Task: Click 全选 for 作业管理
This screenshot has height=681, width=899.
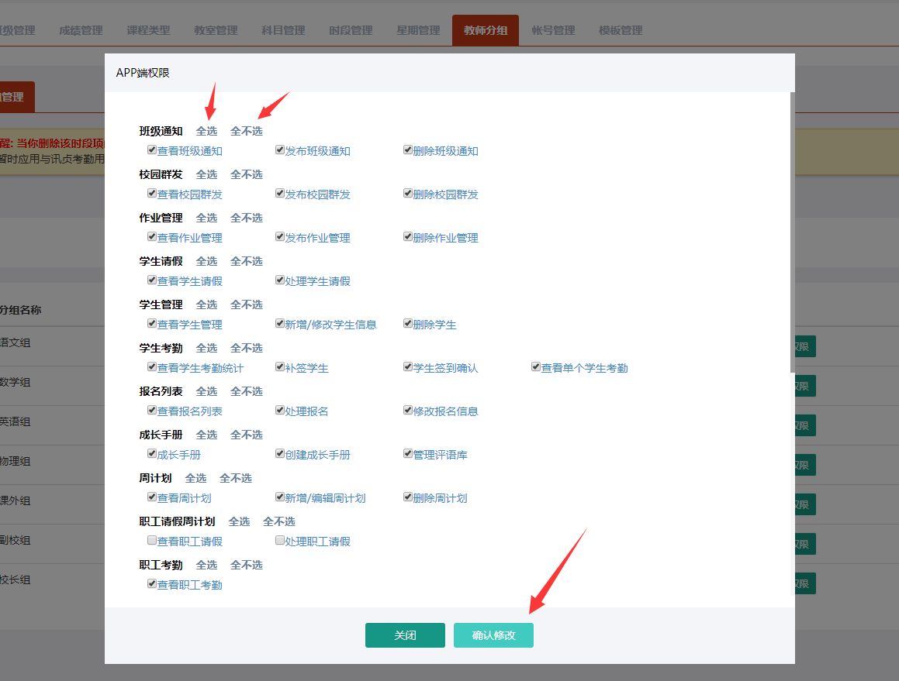Action: [206, 218]
